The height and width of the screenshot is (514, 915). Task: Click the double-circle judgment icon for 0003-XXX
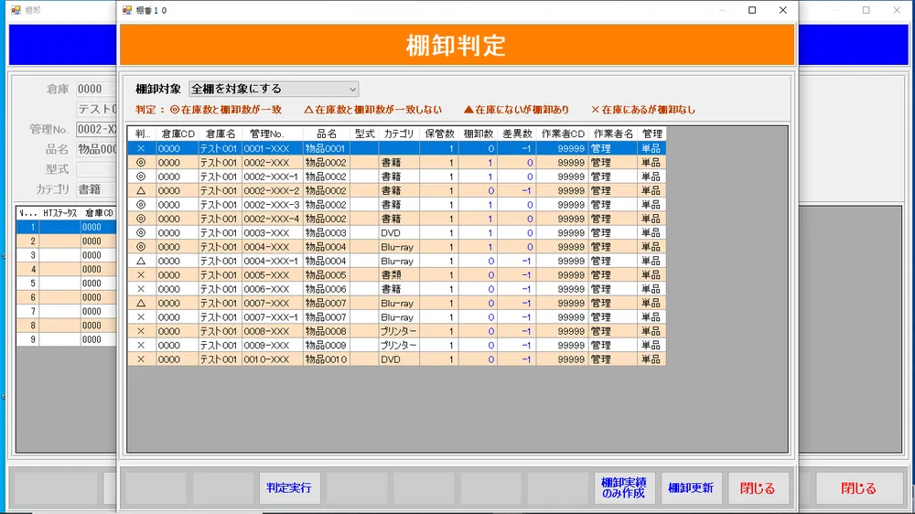[x=141, y=233]
